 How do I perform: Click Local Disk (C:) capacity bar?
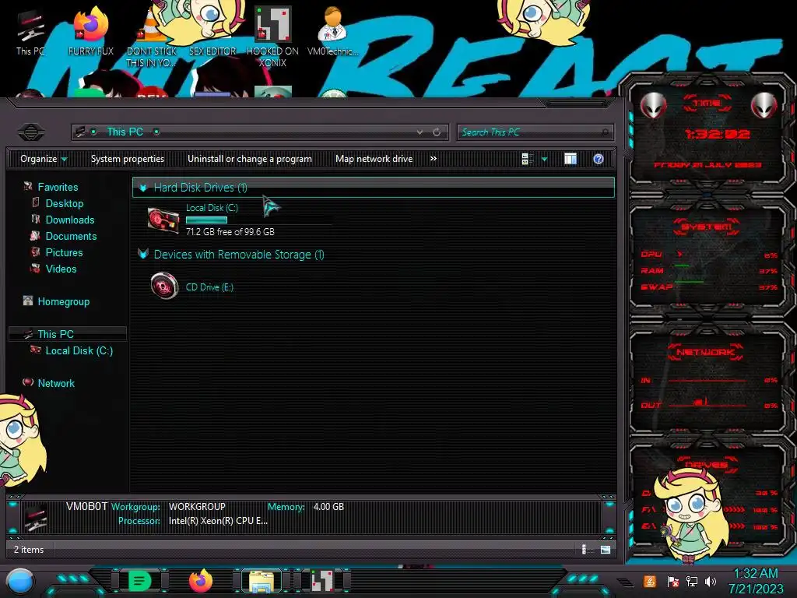pyautogui.click(x=206, y=220)
